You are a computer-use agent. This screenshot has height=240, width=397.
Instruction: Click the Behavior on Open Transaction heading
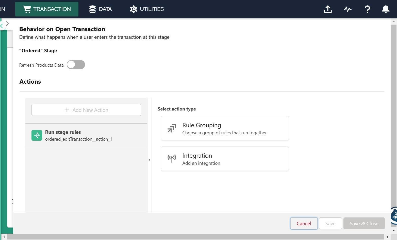tap(62, 29)
